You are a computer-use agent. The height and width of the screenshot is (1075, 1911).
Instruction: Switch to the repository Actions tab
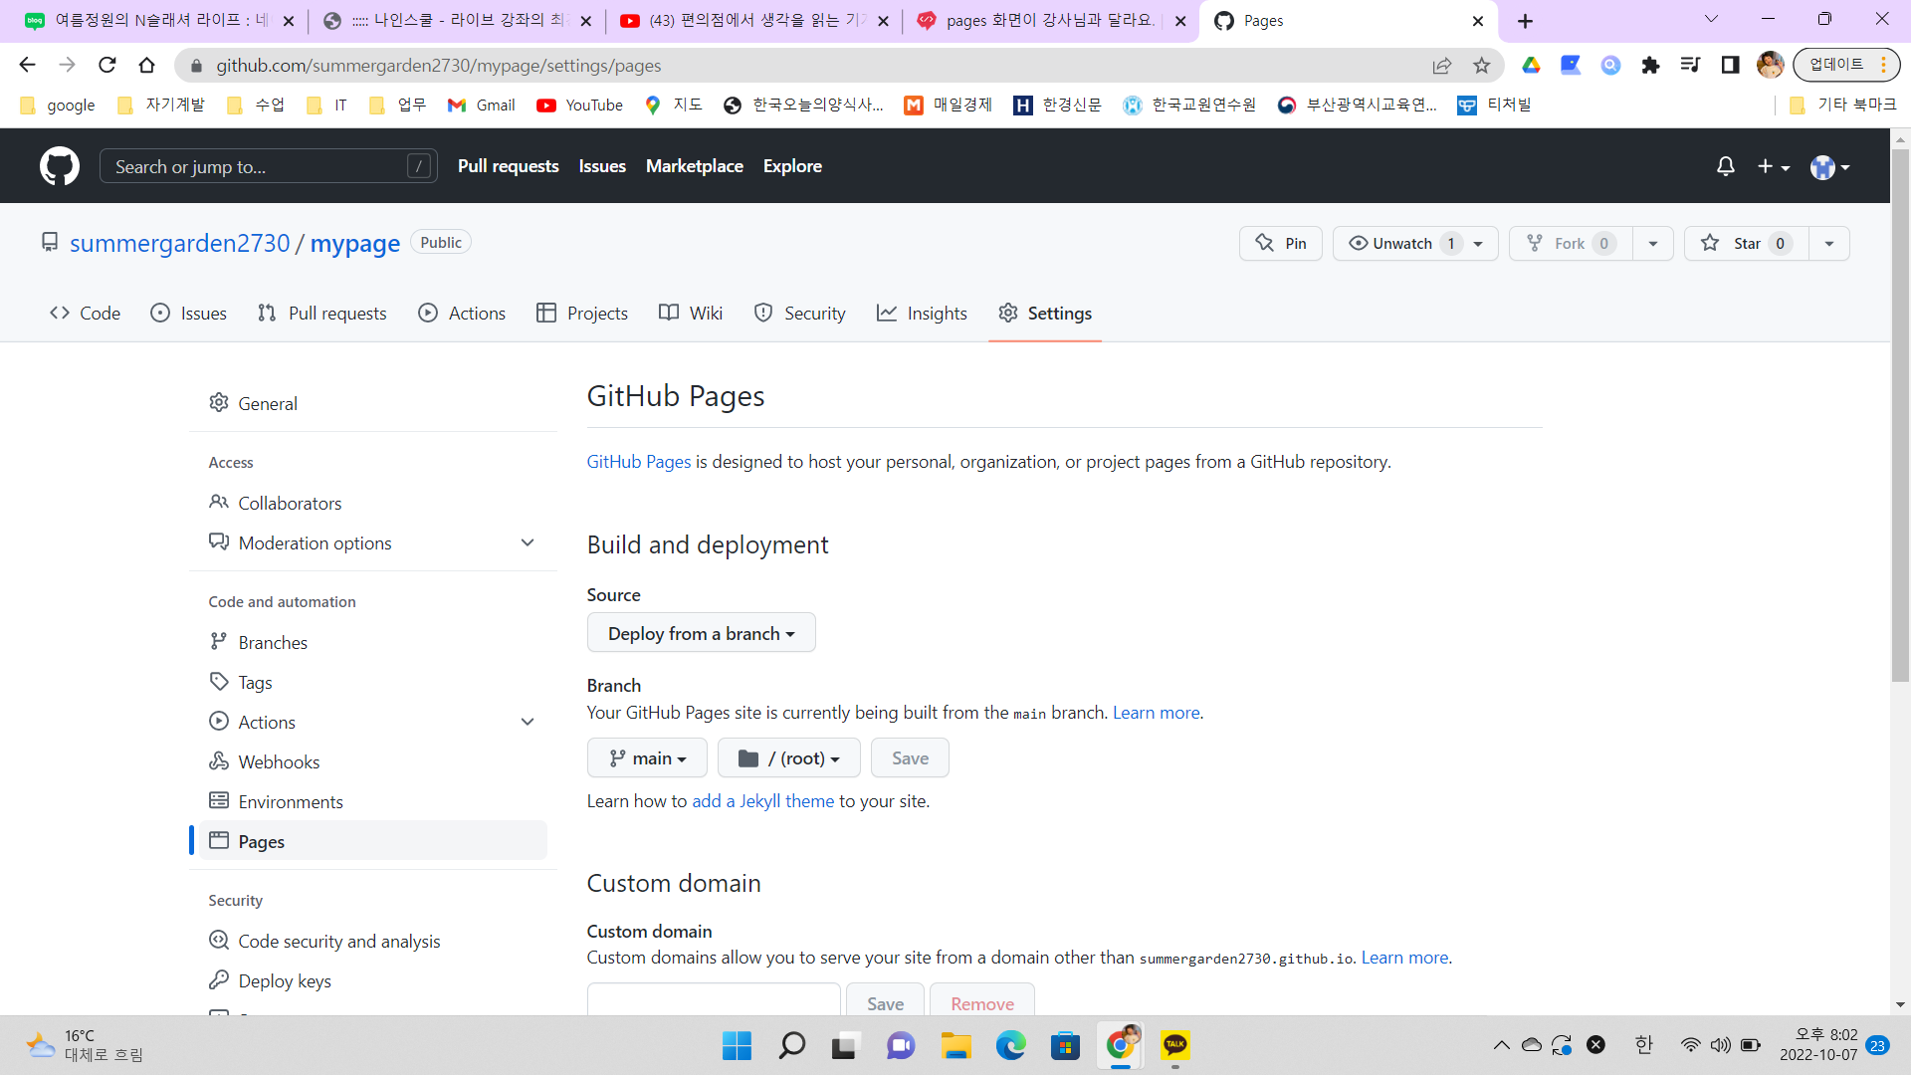(462, 314)
